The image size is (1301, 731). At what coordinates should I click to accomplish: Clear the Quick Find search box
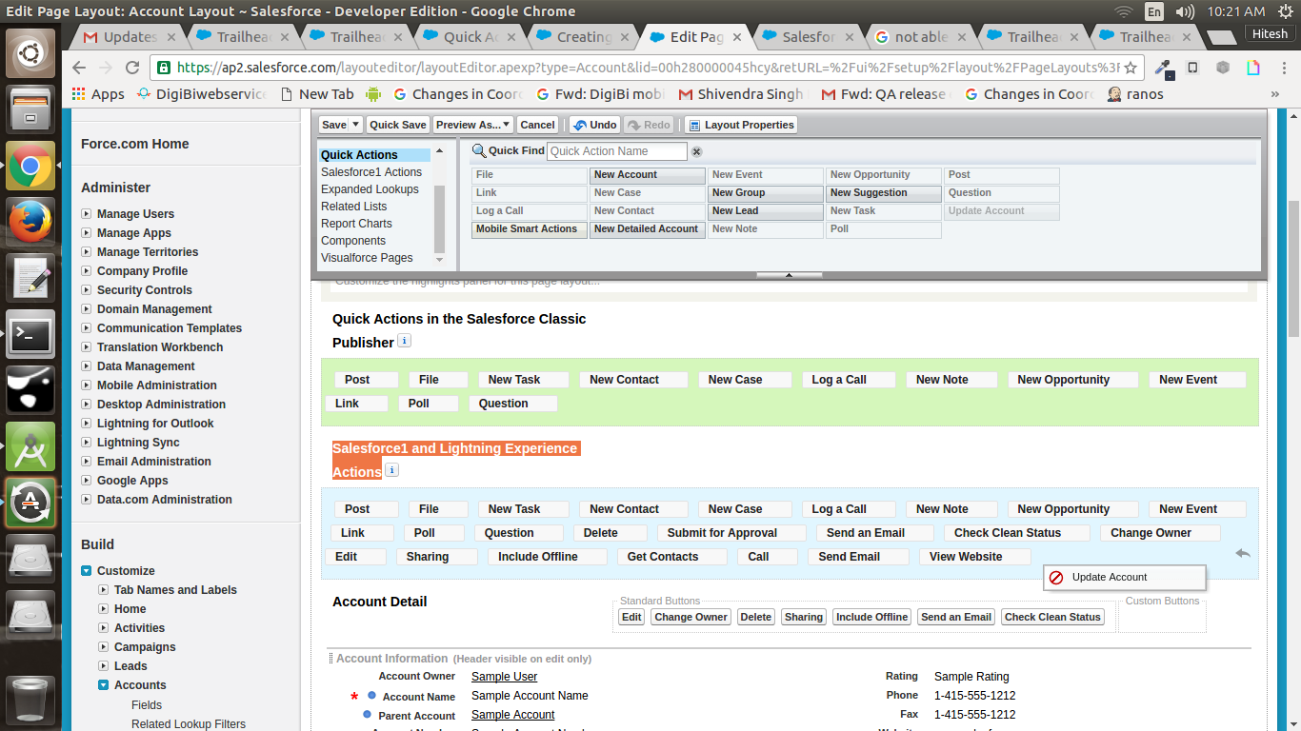point(696,151)
